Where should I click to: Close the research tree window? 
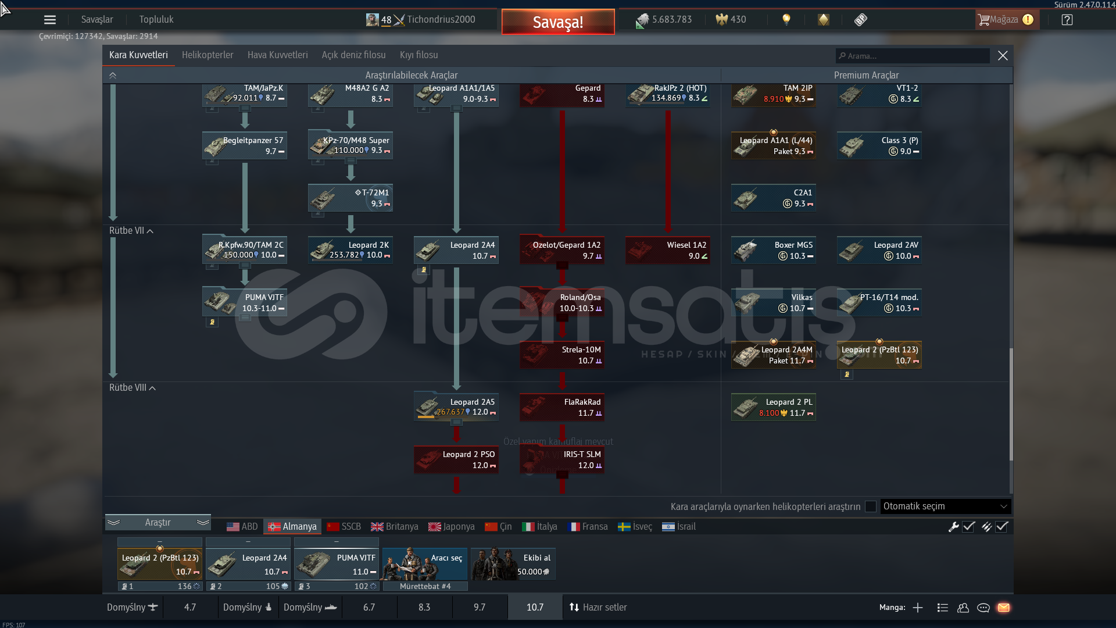coord(1003,56)
